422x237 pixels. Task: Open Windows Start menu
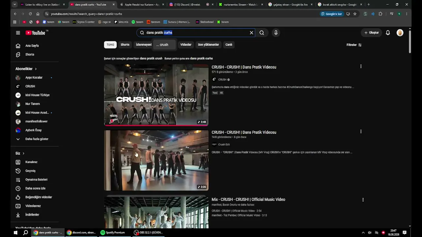point(15,233)
